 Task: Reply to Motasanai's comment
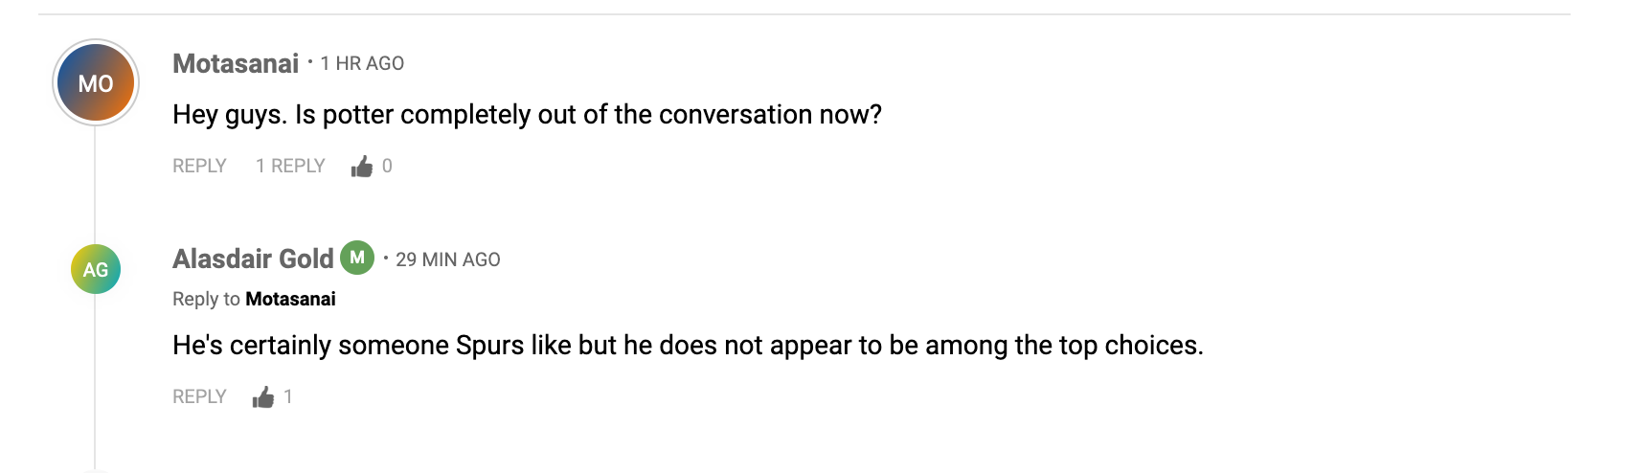[x=199, y=166]
